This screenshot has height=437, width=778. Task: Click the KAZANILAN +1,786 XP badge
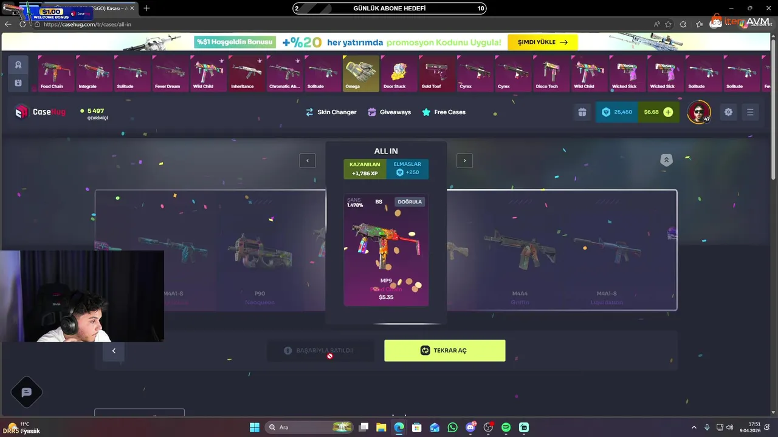pyautogui.click(x=365, y=169)
